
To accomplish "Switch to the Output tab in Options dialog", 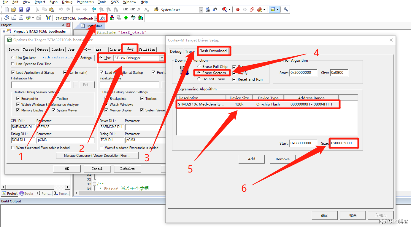I will tap(42, 49).
